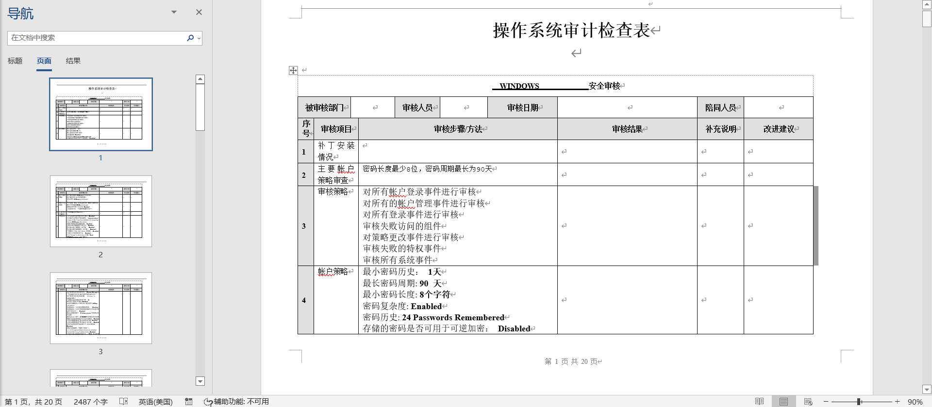This screenshot has height=407, width=932.
Task: Click the table move handle icon
Action: [x=293, y=70]
